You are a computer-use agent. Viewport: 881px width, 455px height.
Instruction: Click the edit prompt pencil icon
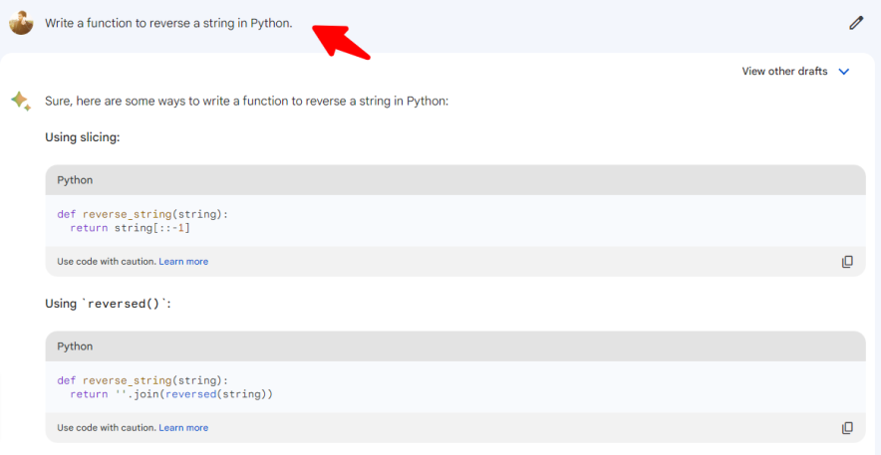pos(856,23)
